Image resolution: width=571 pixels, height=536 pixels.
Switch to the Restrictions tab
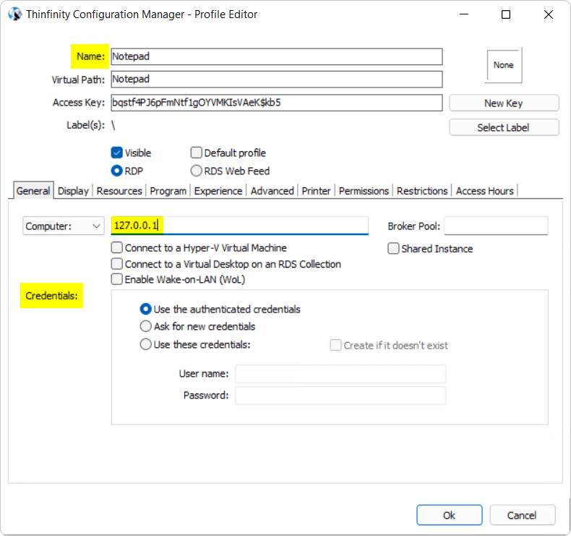point(422,190)
